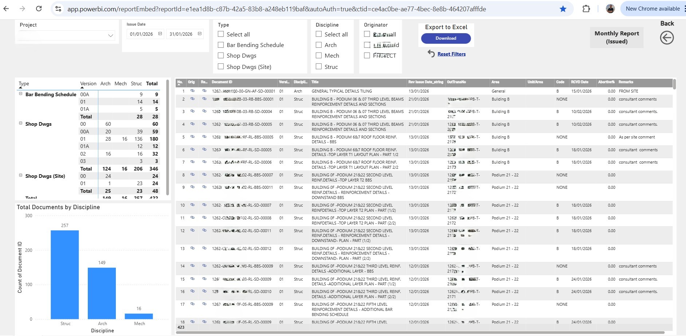The image size is (686, 336).
Task: Tick the Shop Dwgs (Site) checkbox
Action: [221, 66]
